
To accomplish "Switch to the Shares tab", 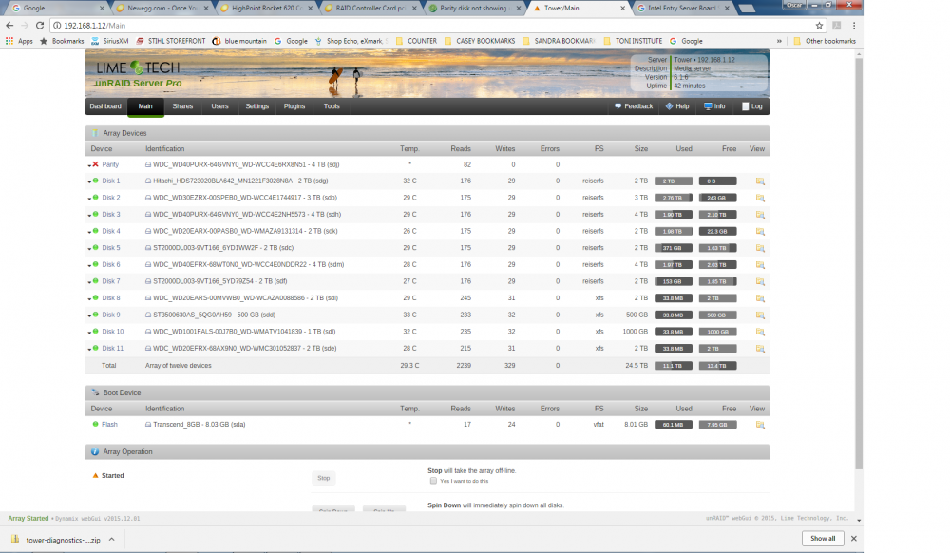I will coord(182,106).
